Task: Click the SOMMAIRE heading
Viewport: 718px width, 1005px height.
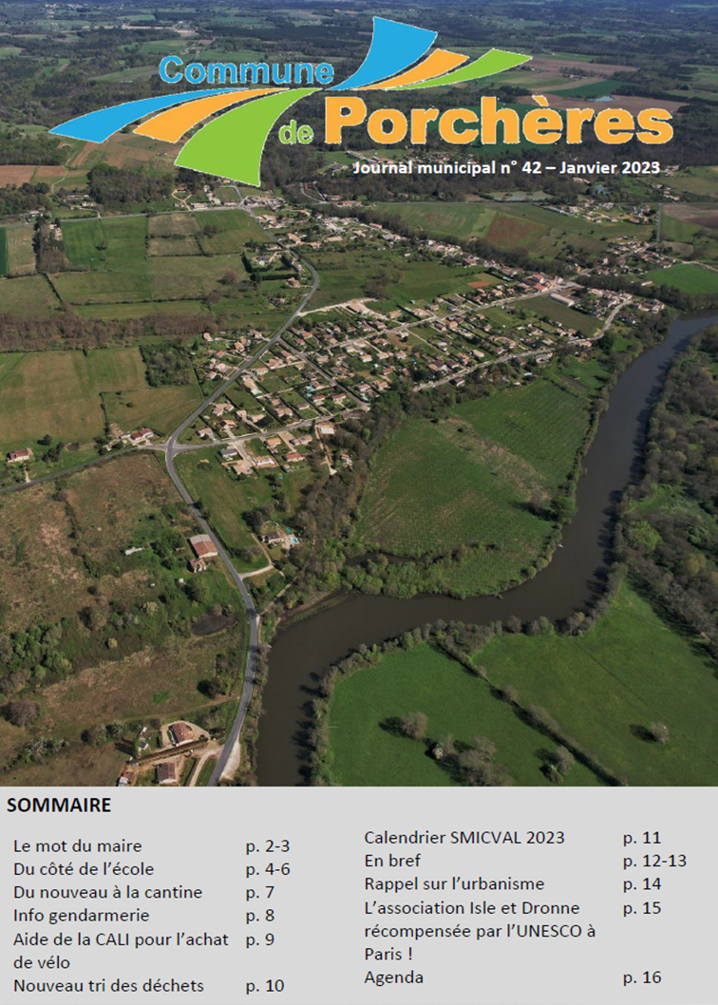Action: 59,806
